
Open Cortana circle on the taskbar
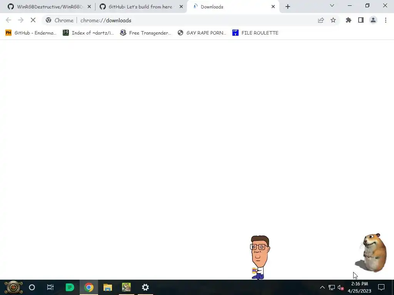(x=32, y=287)
